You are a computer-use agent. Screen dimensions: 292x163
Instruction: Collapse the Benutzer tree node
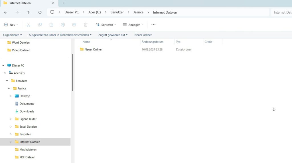(7, 81)
